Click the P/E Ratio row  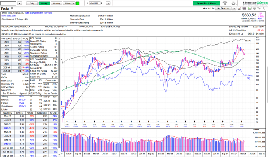pyautogui.click(x=44, y=65)
